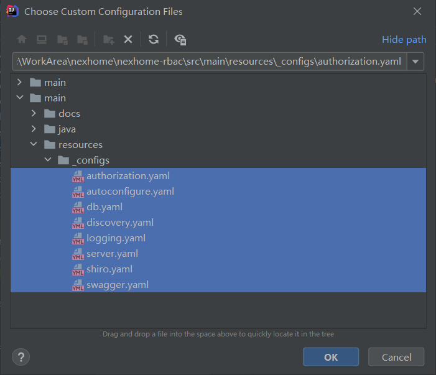Screen dimensions: 436x375
Task: Toggle show hidden files and directories
Action: pyautogui.click(x=180, y=40)
